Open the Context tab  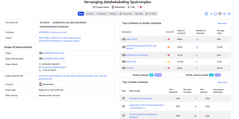(x=90, y=14)
